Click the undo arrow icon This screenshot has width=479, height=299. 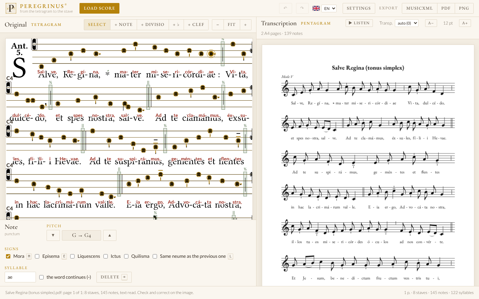pyautogui.click(x=285, y=8)
